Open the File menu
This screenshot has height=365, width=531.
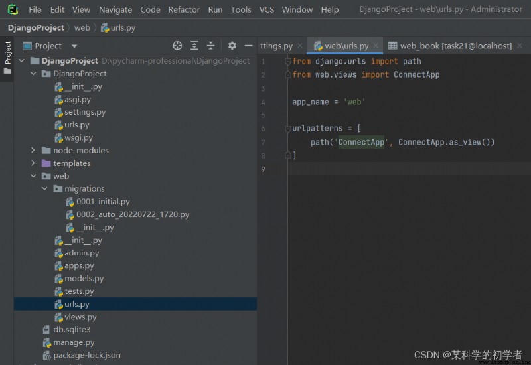click(x=35, y=9)
